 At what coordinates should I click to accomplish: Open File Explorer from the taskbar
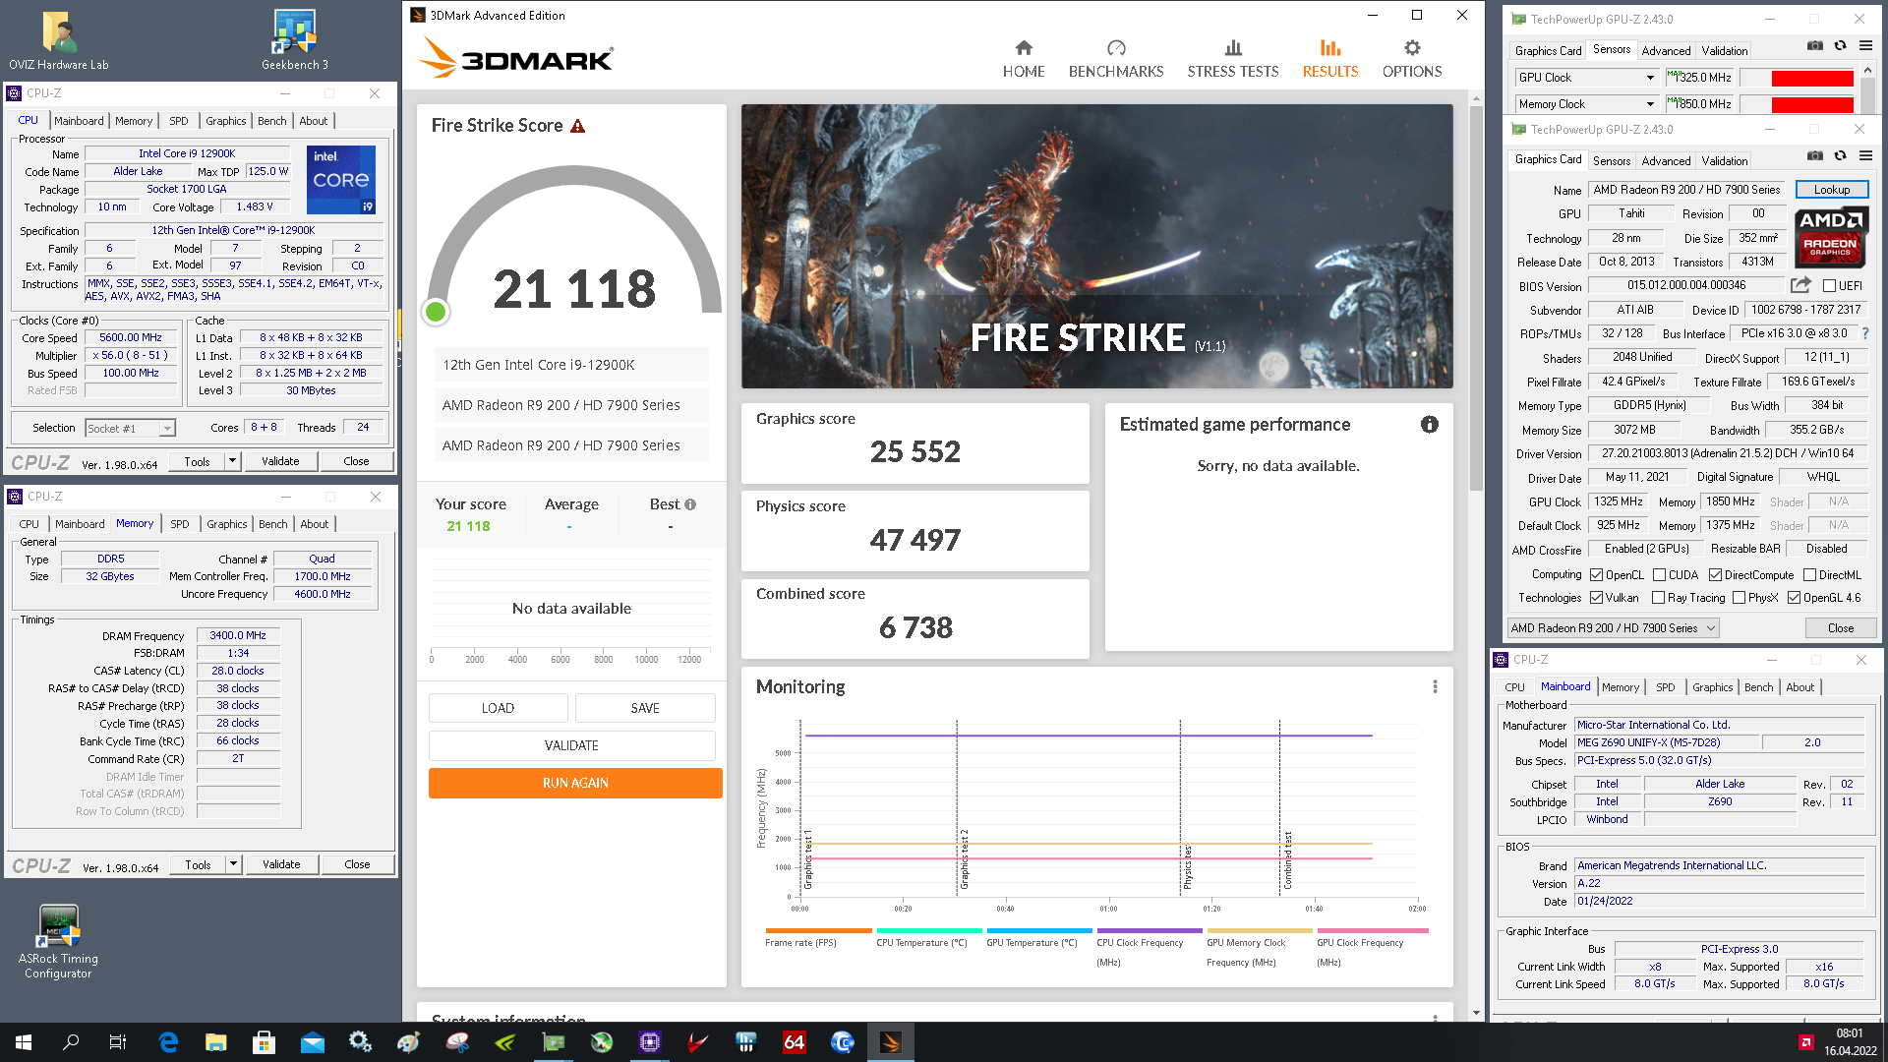(216, 1042)
